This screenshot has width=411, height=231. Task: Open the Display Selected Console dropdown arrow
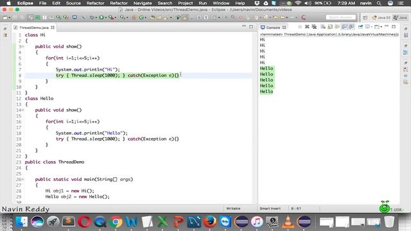pos(371,27)
